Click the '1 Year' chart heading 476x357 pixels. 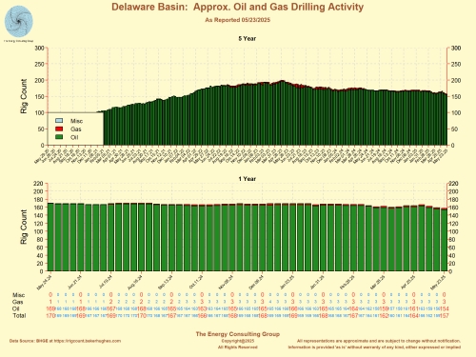pos(248,179)
